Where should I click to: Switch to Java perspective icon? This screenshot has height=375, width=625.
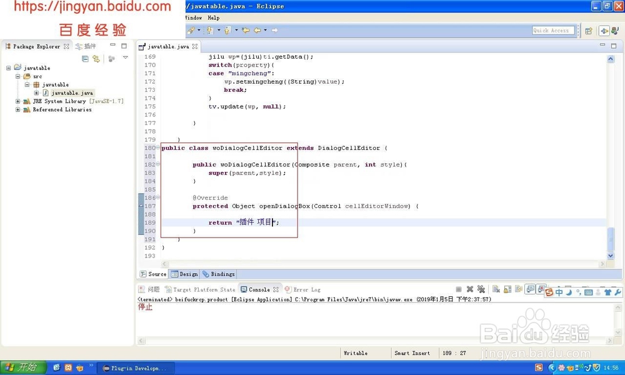[x=615, y=31]
